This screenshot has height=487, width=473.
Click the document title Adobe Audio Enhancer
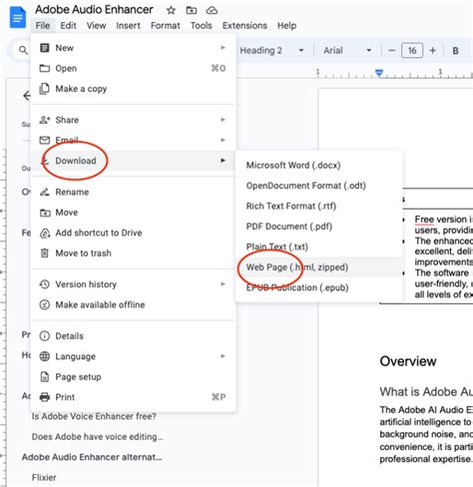pyautogui.click(x=94, y=10)
